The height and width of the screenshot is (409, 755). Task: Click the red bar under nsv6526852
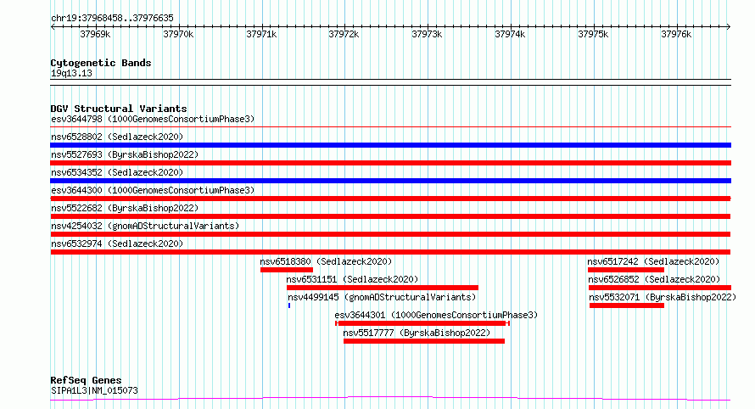click(660, 288)
